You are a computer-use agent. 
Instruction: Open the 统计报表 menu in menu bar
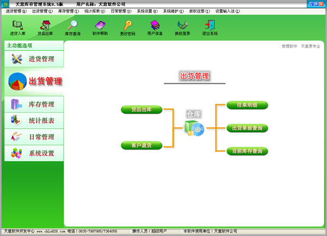(95, 11)
